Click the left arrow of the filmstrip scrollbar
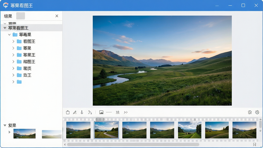 65,144
